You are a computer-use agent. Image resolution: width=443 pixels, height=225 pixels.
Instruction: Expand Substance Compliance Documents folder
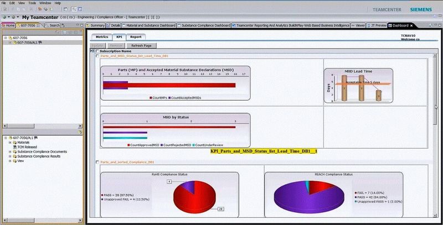coord(10,151)
